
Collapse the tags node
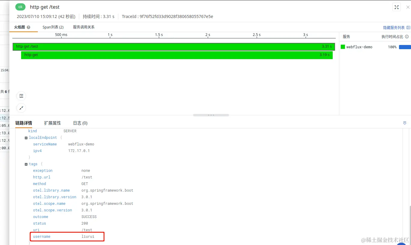26,164
